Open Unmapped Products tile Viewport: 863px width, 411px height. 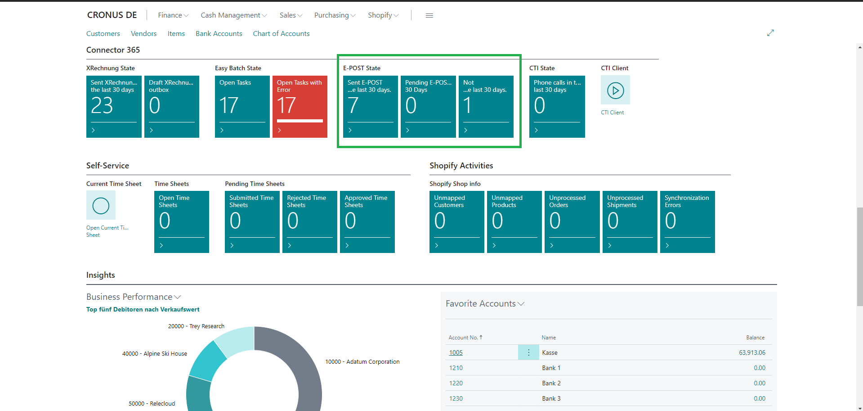click(x=514, y=221)
